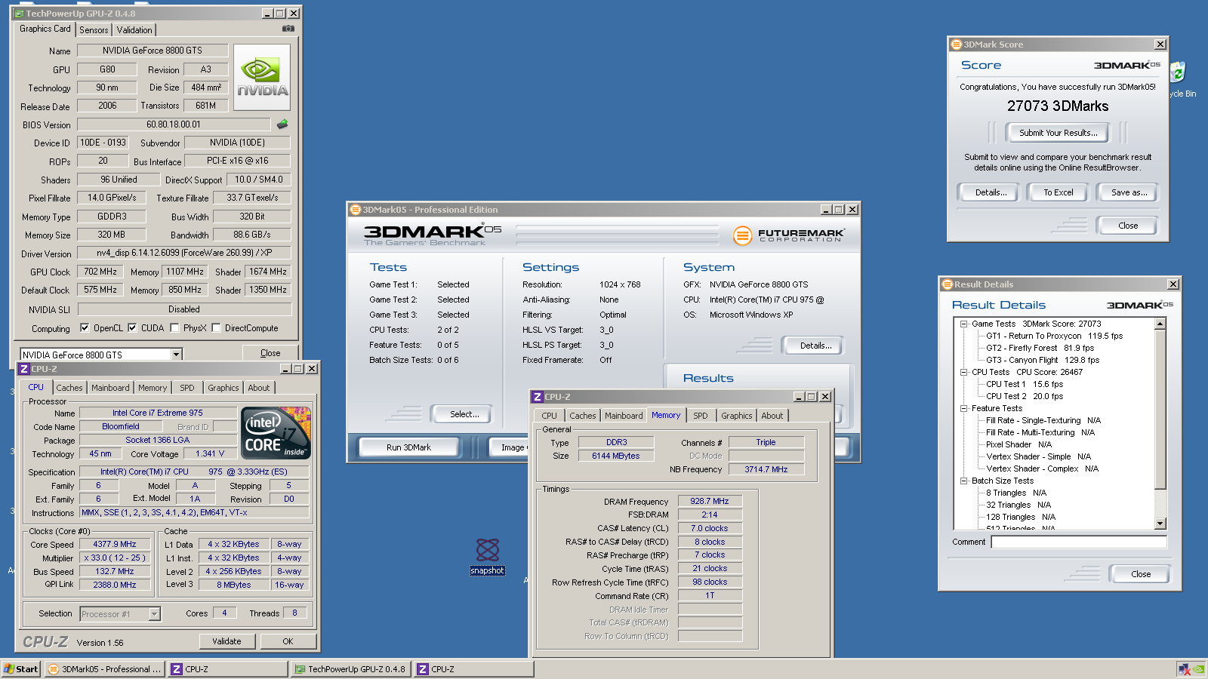Click the Start button on taskbar

[20, 669]
